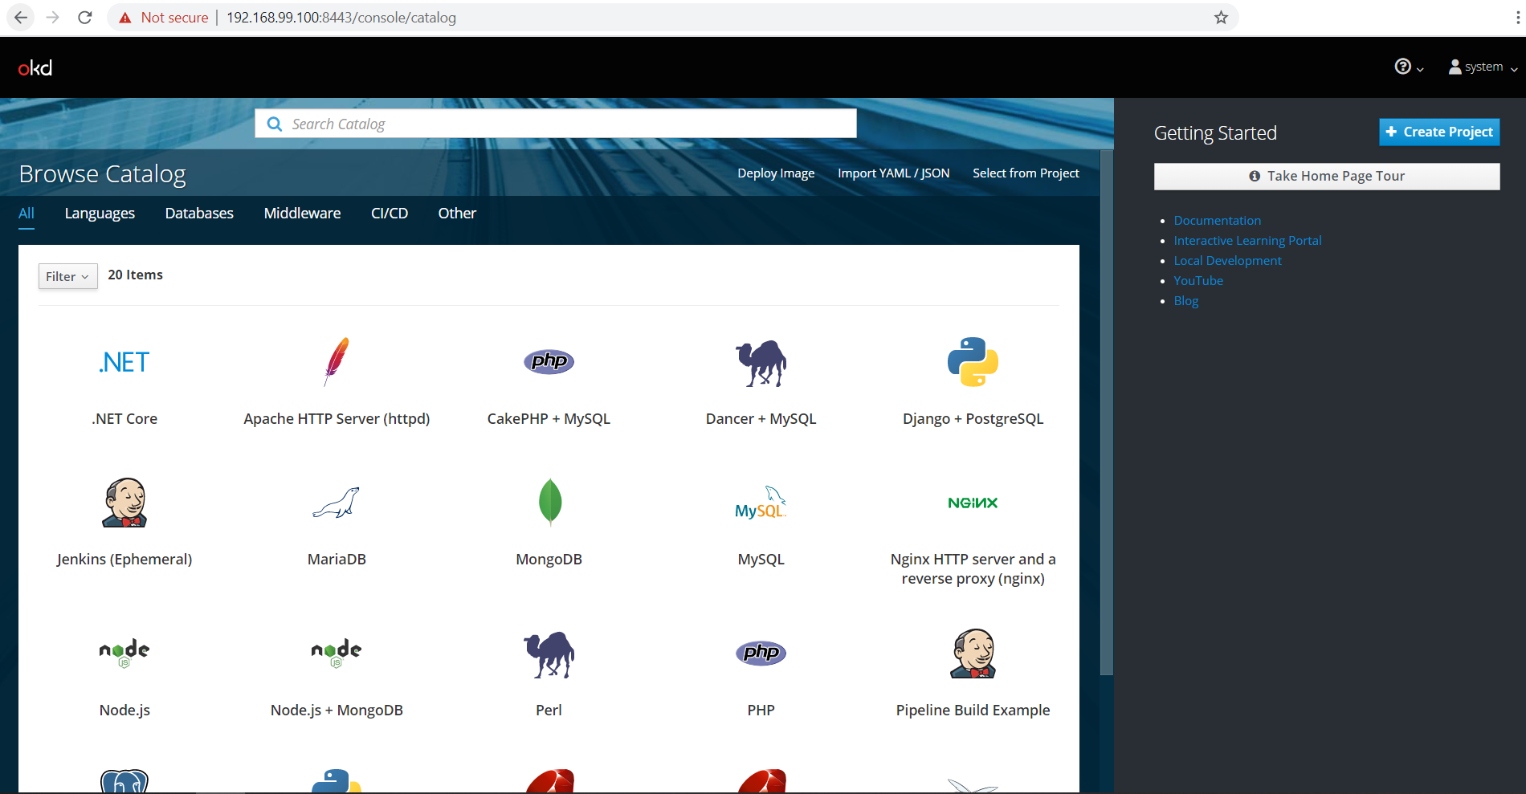
Task: Choose the Dancer + MySQL camel icon
Action: point(761,363)
